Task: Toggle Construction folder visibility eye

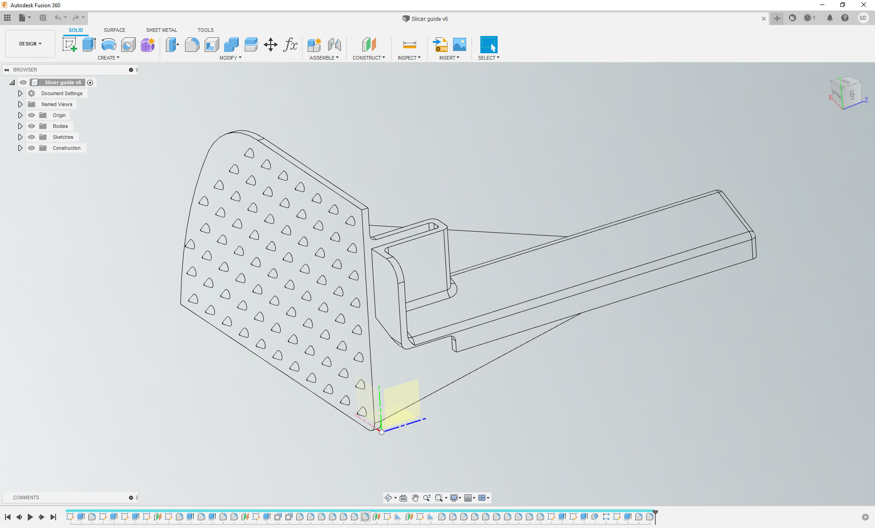Action: pyautogui.click(x=31, y=148)
